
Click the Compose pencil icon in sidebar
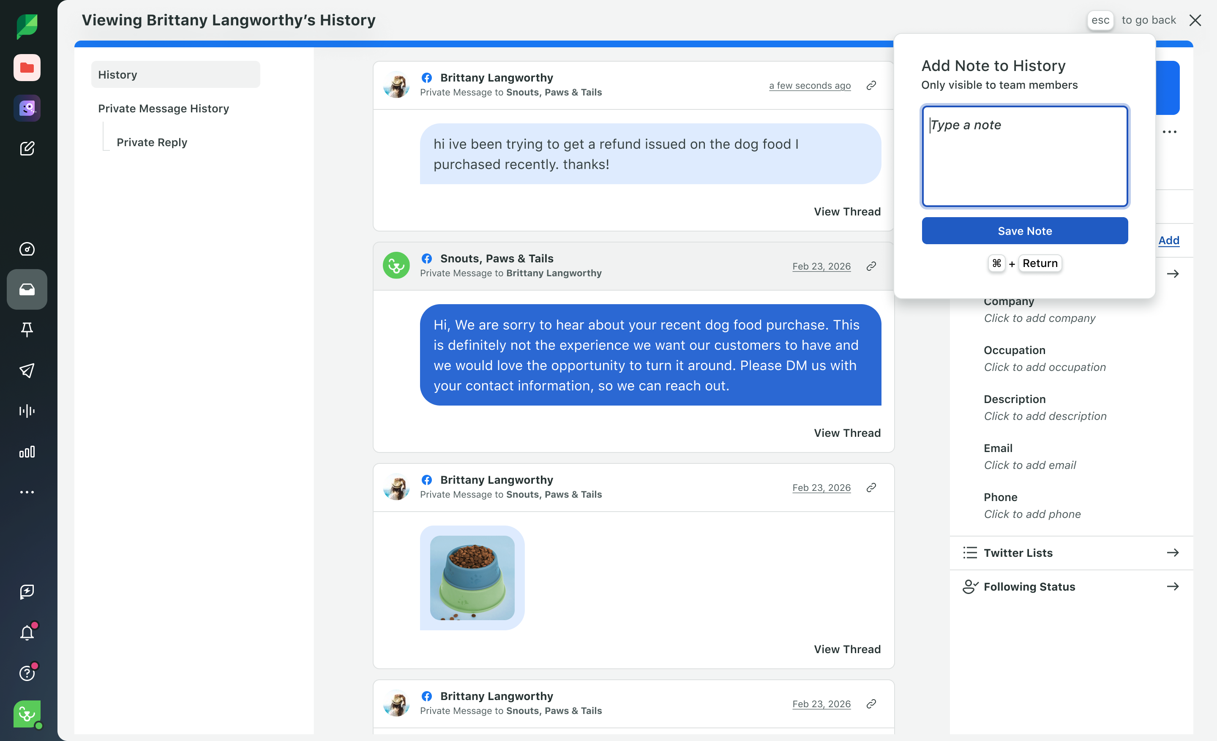coord(27,149)
